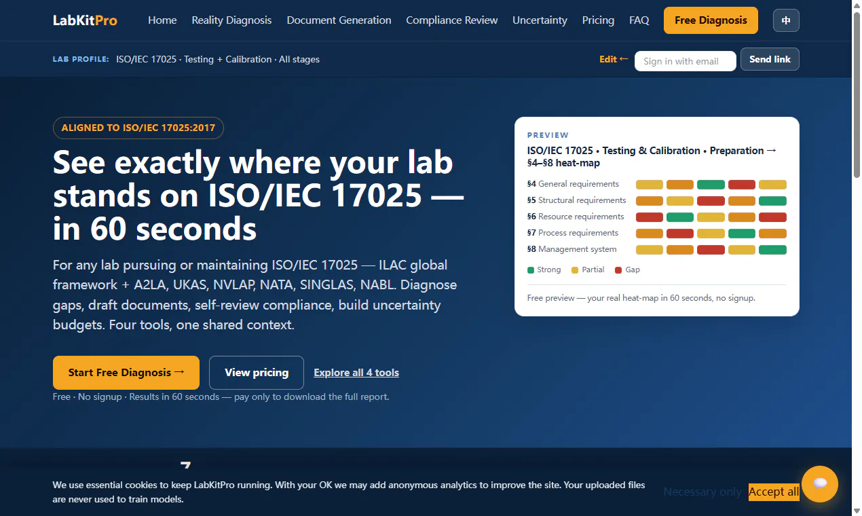
Task: Go to the Home page
Action: pos(162,20)
